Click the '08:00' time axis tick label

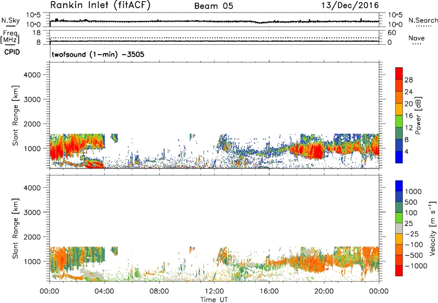pos(159,292)
